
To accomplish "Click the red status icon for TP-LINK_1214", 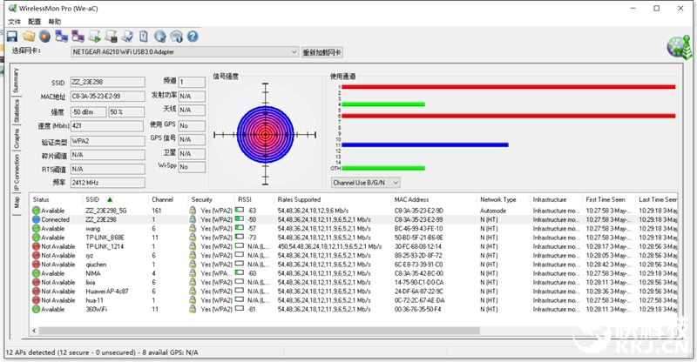I will click(x=37, y=246).
